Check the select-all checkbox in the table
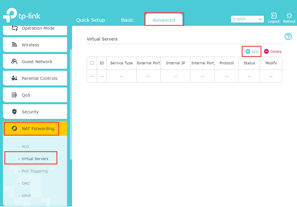The image size is (297, 207). [92, 63]
